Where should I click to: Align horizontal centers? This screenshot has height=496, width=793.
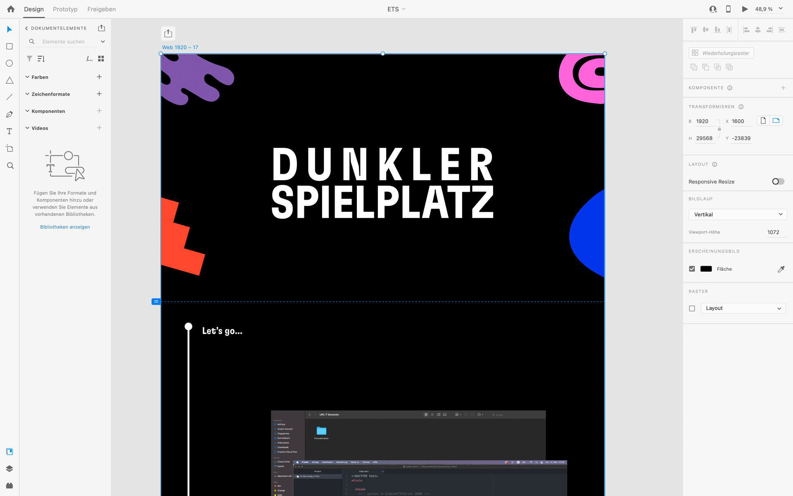[758, 30]
